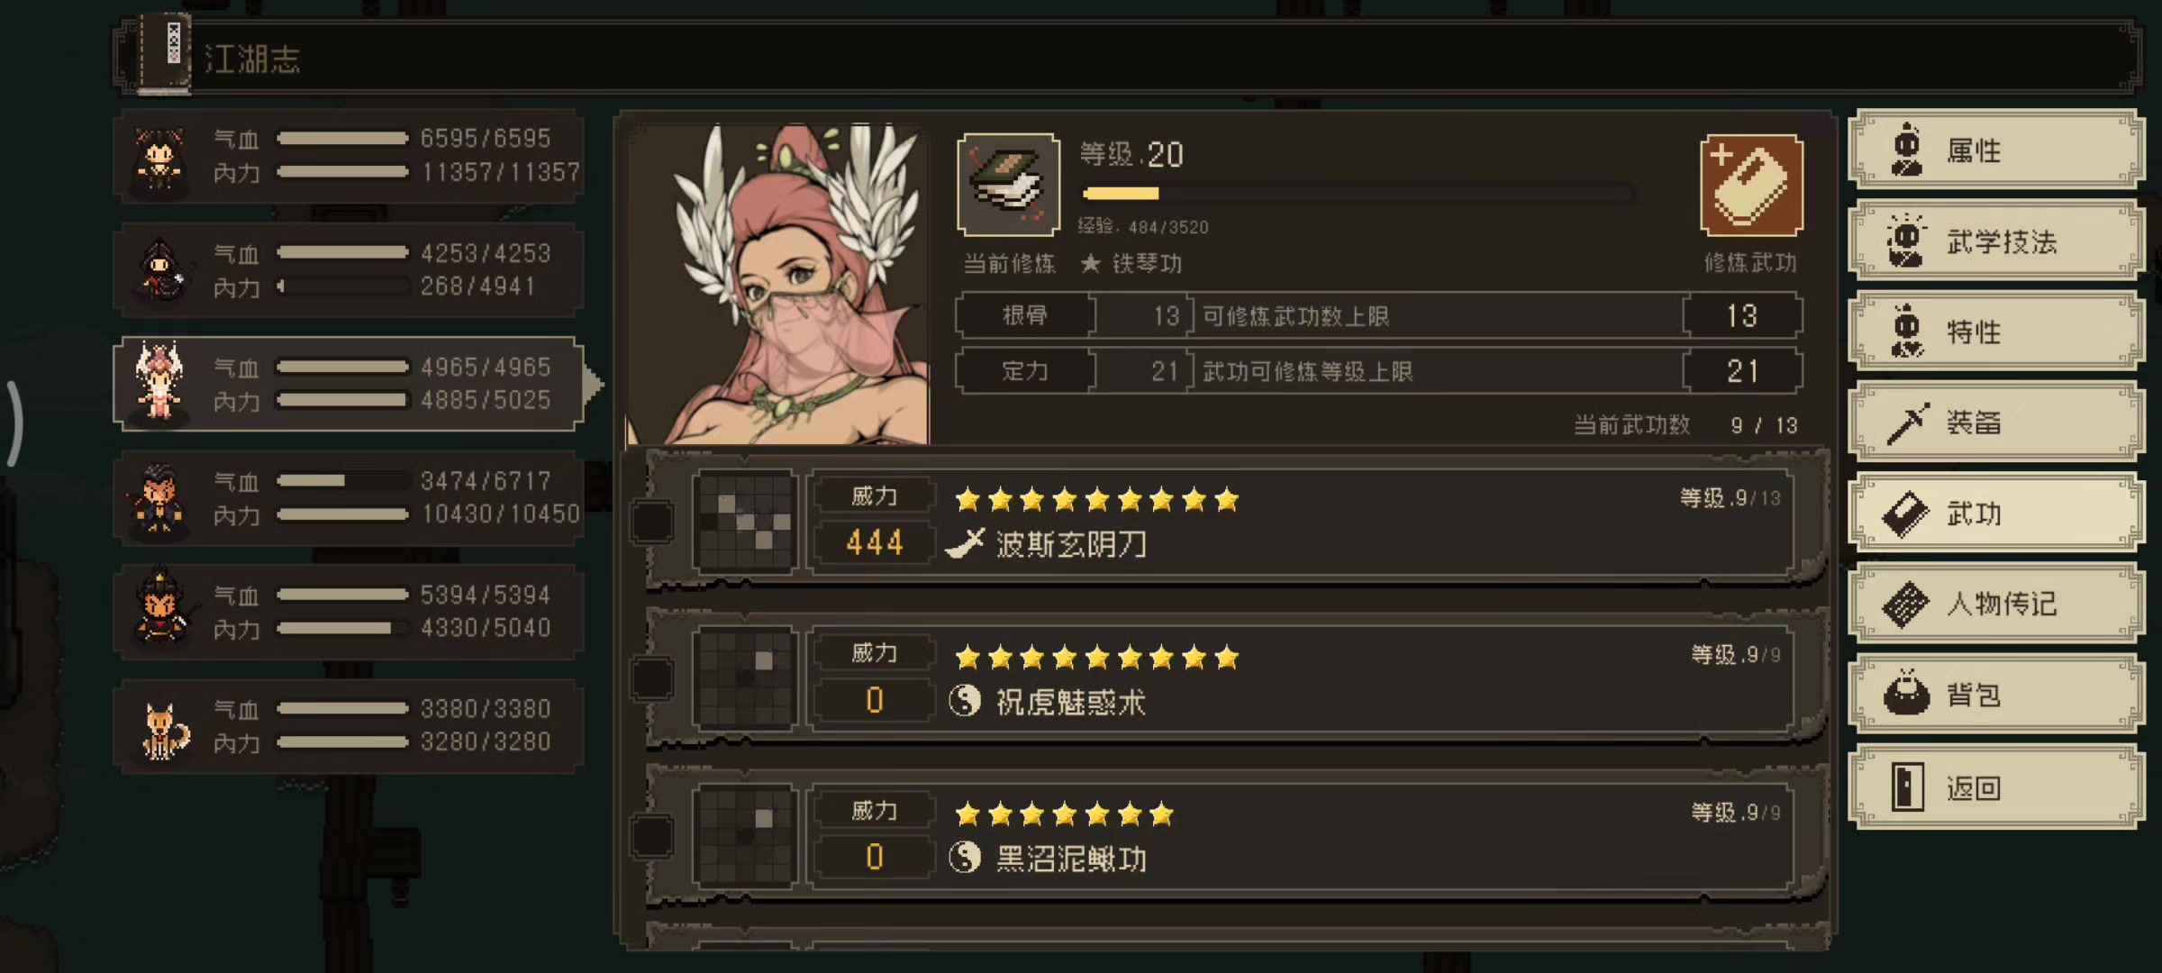
Task: Click the 返回 return button
Action: click(x=1996, y=787)
